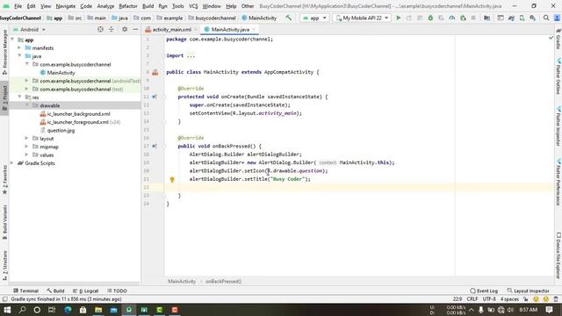
Task: Open Project Structure icon in toolbar
Action: [x=486, y=18]
